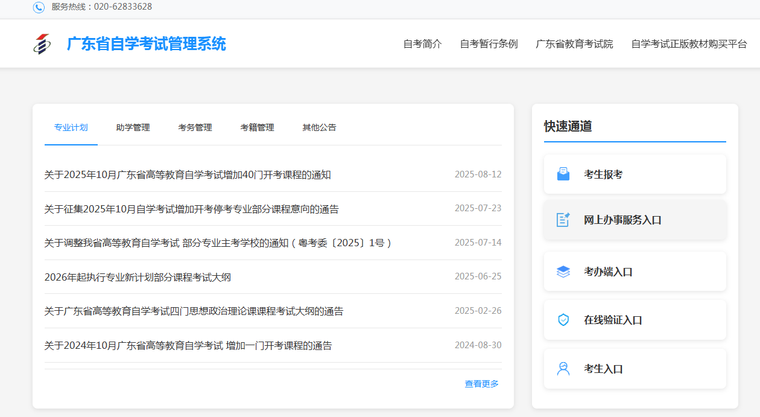
Task: Switch to the 考籍管理 tab
Action: 257,127
